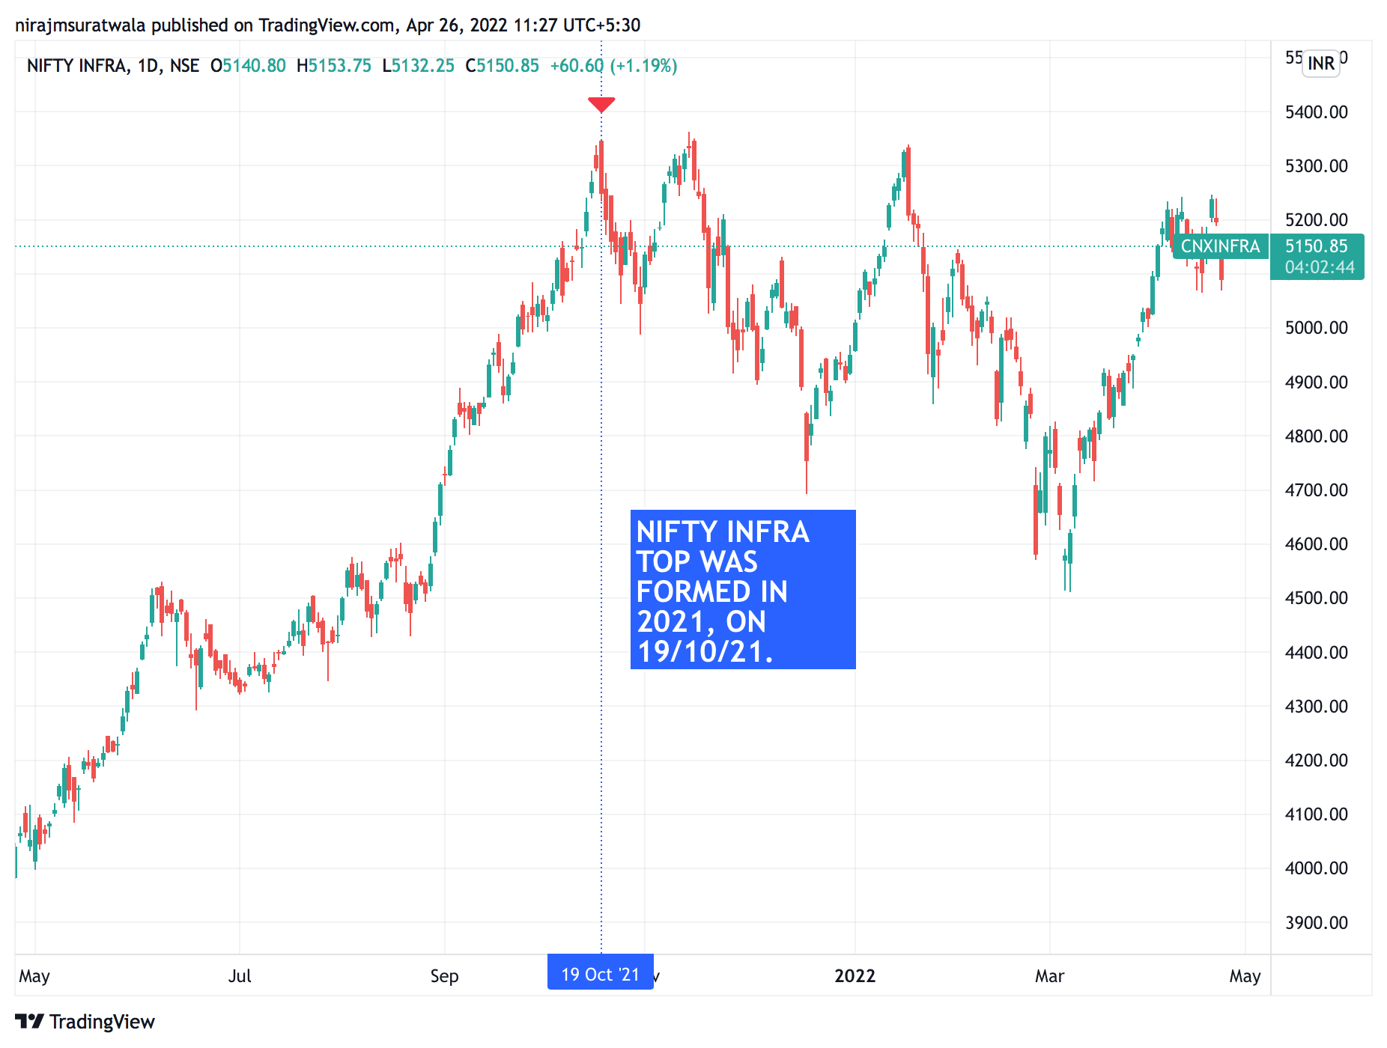Click the 2022 label on time axis
Screen dimensions: 1387x1048
click(x=855, y=976)
